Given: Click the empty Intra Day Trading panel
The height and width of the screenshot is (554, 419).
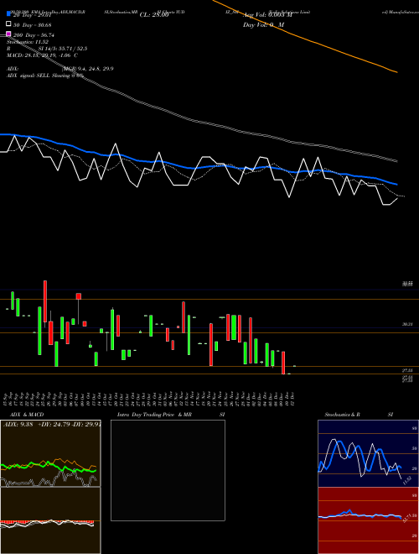Looking at the screenshot, I should coord(168,470).
